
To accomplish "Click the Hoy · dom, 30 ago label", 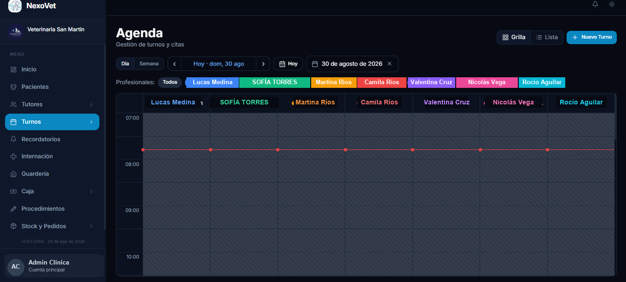I will [219, 64].
